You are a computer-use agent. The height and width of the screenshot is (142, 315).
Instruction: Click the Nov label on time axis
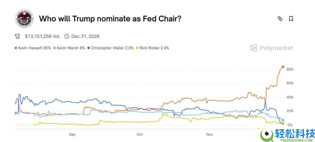pyautogui.click(x=210, y=135)
